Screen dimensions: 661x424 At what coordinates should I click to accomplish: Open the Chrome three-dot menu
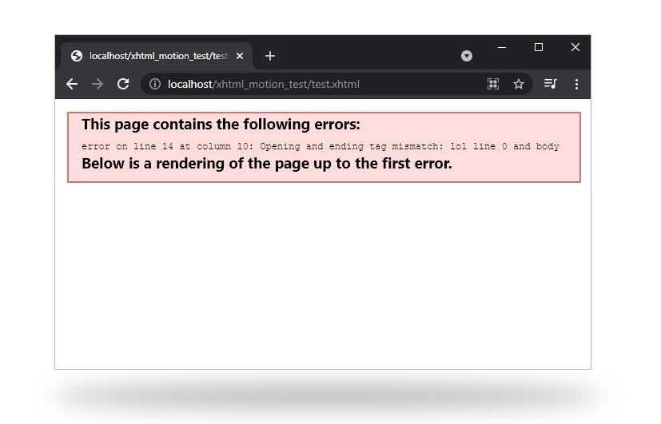(576, 84)
